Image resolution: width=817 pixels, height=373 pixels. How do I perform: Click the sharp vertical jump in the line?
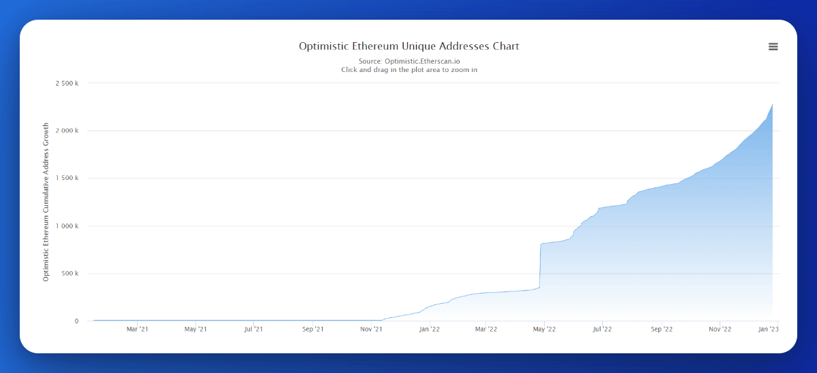click(540, 265)
